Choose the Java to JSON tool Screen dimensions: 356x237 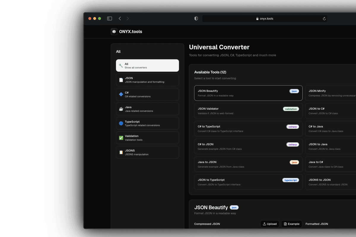[x=248, y=164]
